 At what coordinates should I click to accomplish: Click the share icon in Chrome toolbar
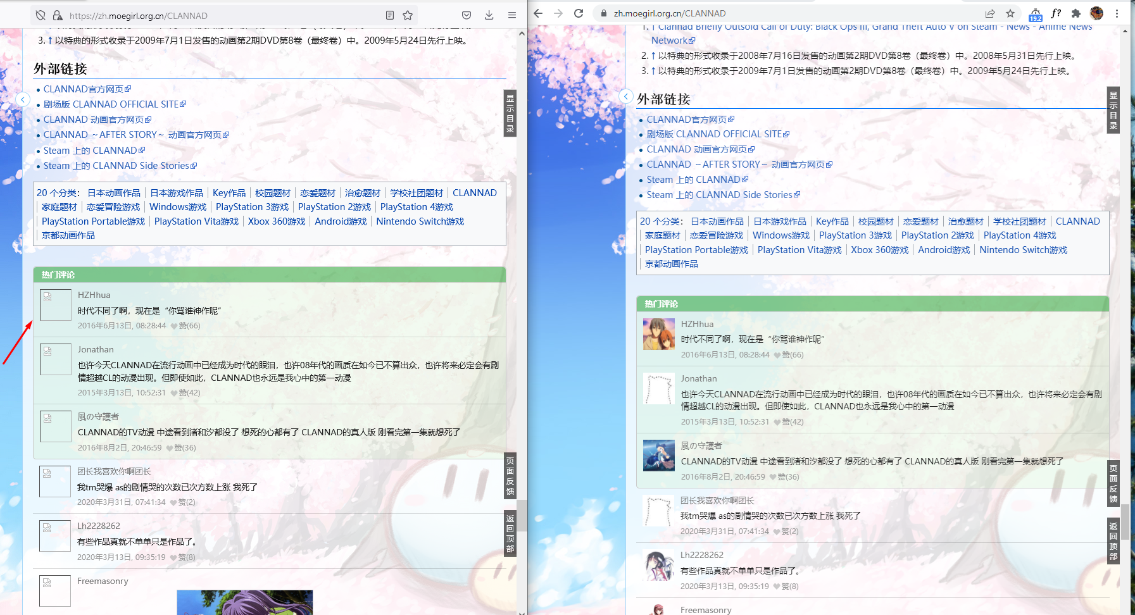pyautogui.click(x=989, y=13)
